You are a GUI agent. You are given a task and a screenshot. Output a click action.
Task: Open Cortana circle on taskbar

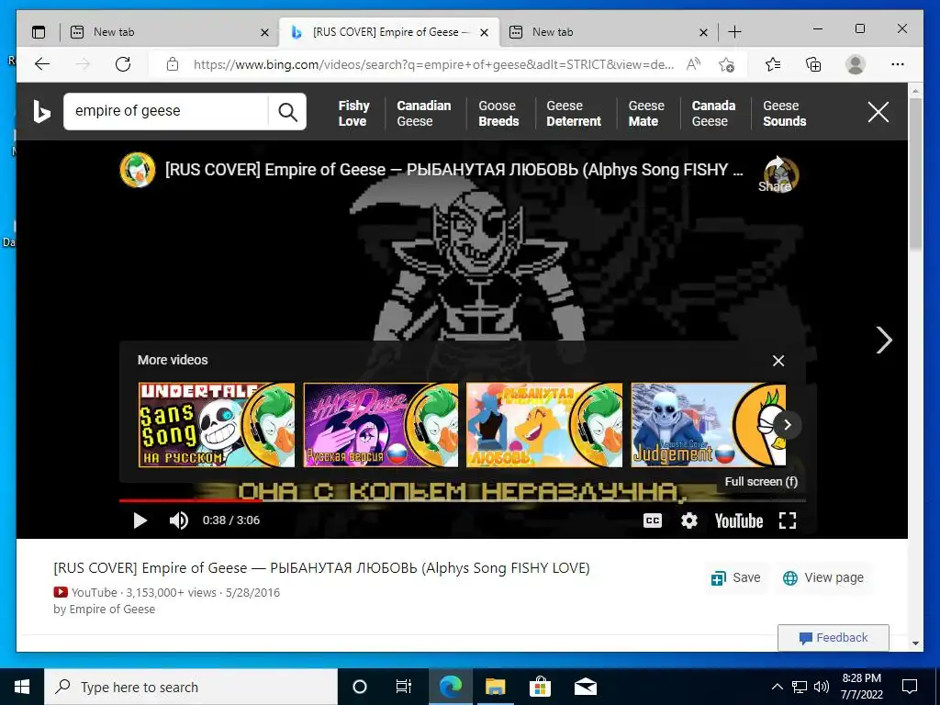pyautogui.click(x=360, y=687)
